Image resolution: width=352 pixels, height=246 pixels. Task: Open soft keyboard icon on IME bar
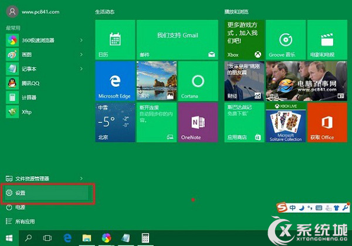tap(319, 208)
